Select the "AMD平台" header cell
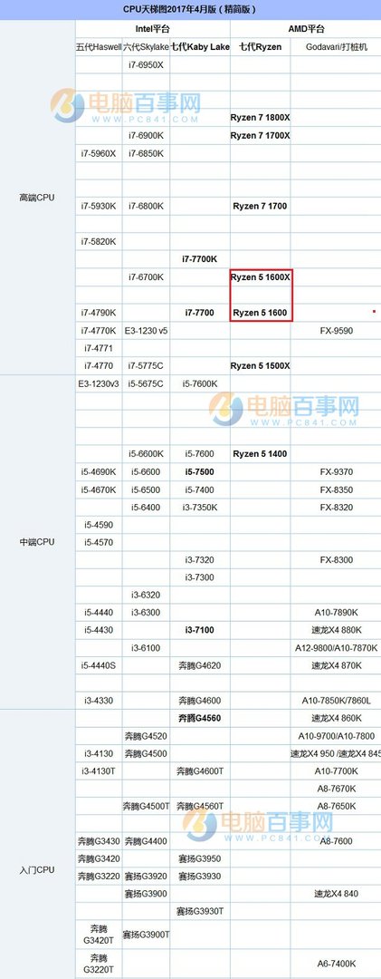 coord(306,29)
